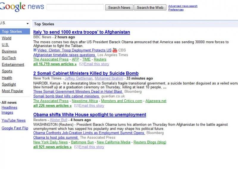Open Advanced news search link
Image resolution: width=238 pixels, height=169 pixels.
pyautogui.click(x=183, y=6)
